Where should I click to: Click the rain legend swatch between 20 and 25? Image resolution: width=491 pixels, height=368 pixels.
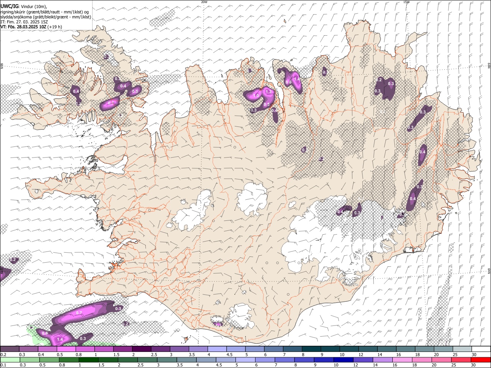441,360
